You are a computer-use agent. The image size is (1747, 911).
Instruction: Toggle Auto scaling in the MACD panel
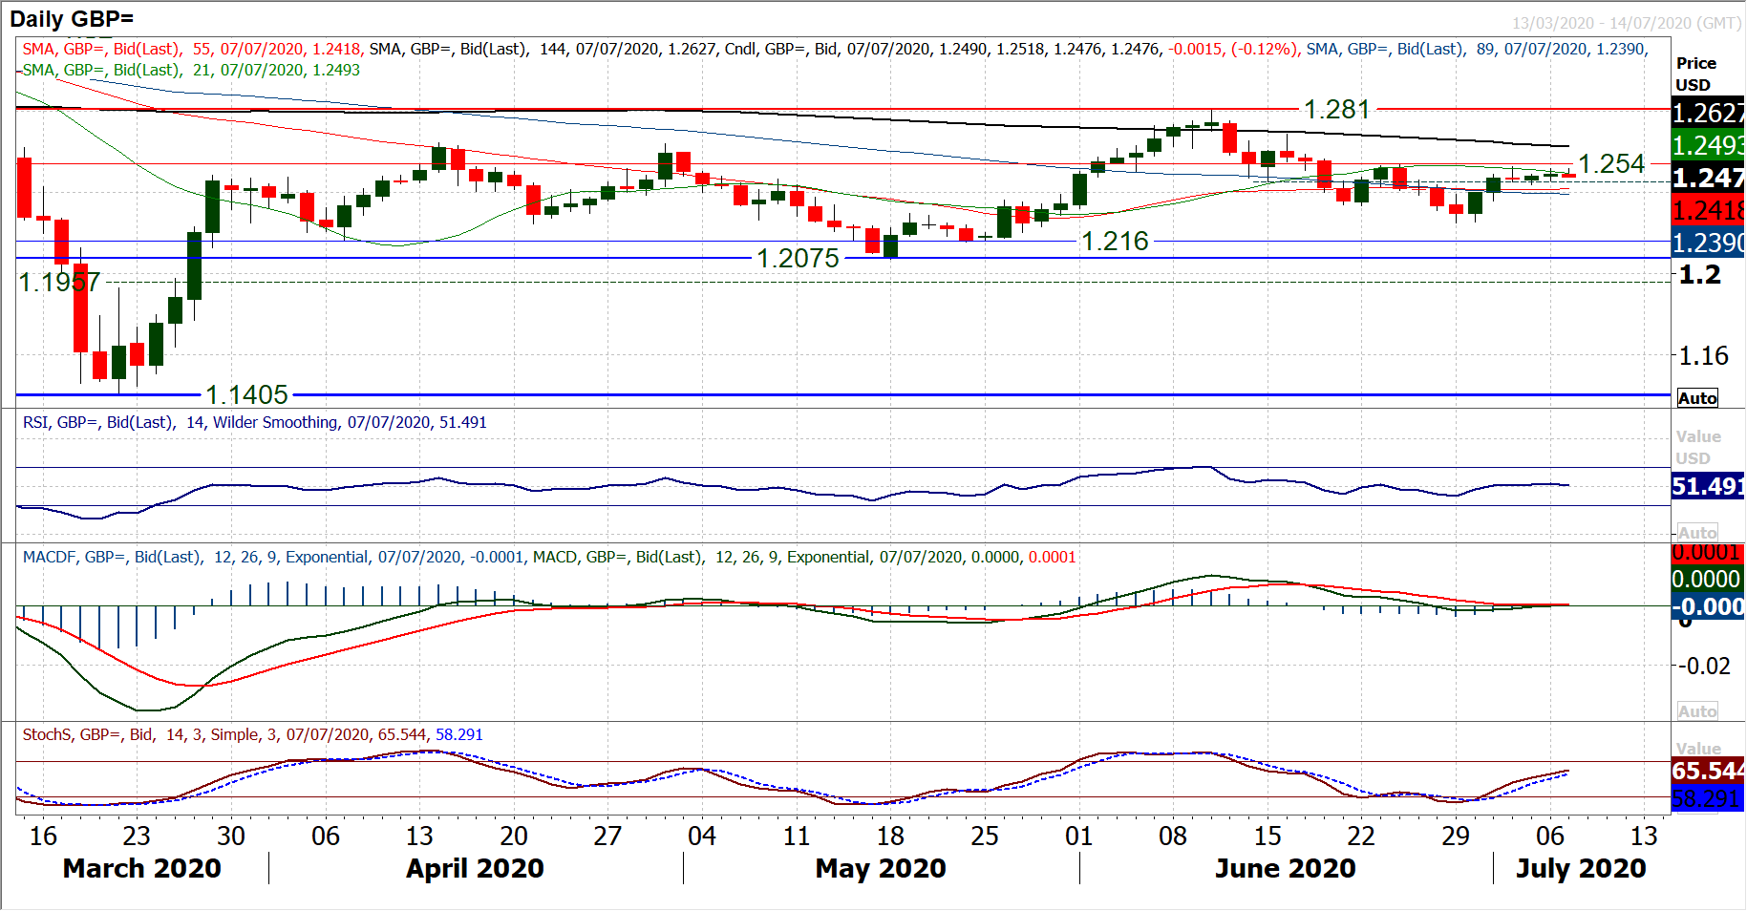click(x=1696, y=711)
